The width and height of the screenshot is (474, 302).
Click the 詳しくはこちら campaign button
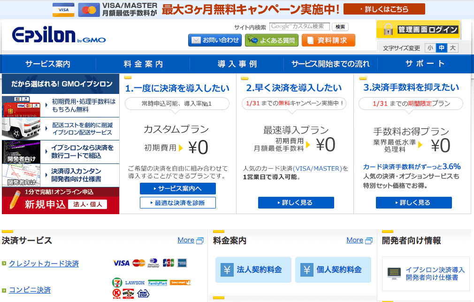[x=384, y=9]
